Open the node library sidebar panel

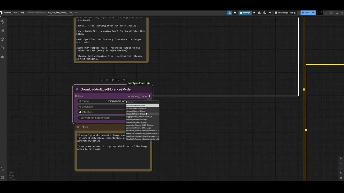pyautogui.click(x=2, y=31)
